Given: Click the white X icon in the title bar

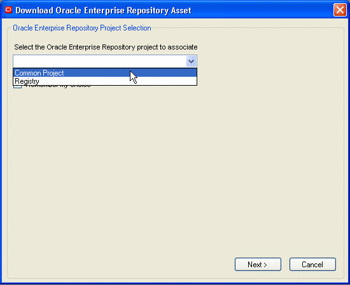Looking at the screenshot, I should click(x=340, y=10).
